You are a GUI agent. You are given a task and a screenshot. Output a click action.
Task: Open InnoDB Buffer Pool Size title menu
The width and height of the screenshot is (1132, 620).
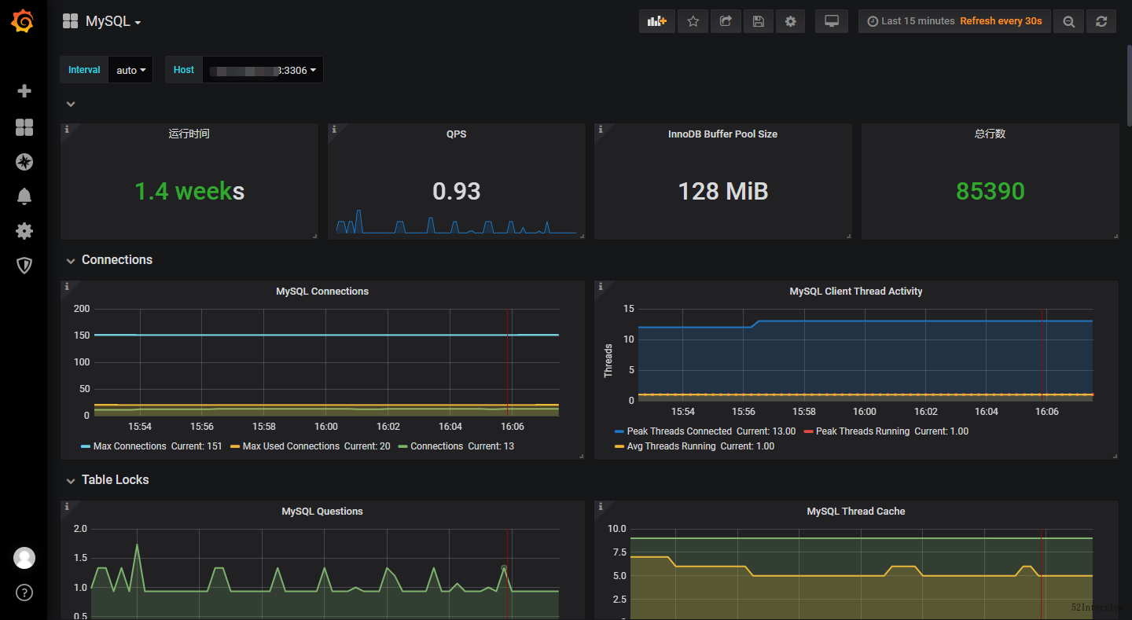[x=722, y=134]
